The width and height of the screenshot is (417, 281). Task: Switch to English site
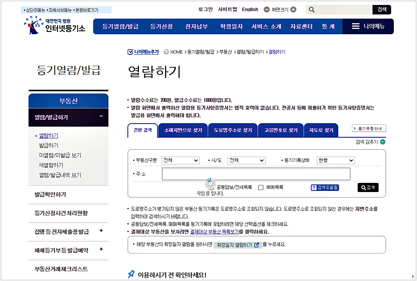[250, 9]
